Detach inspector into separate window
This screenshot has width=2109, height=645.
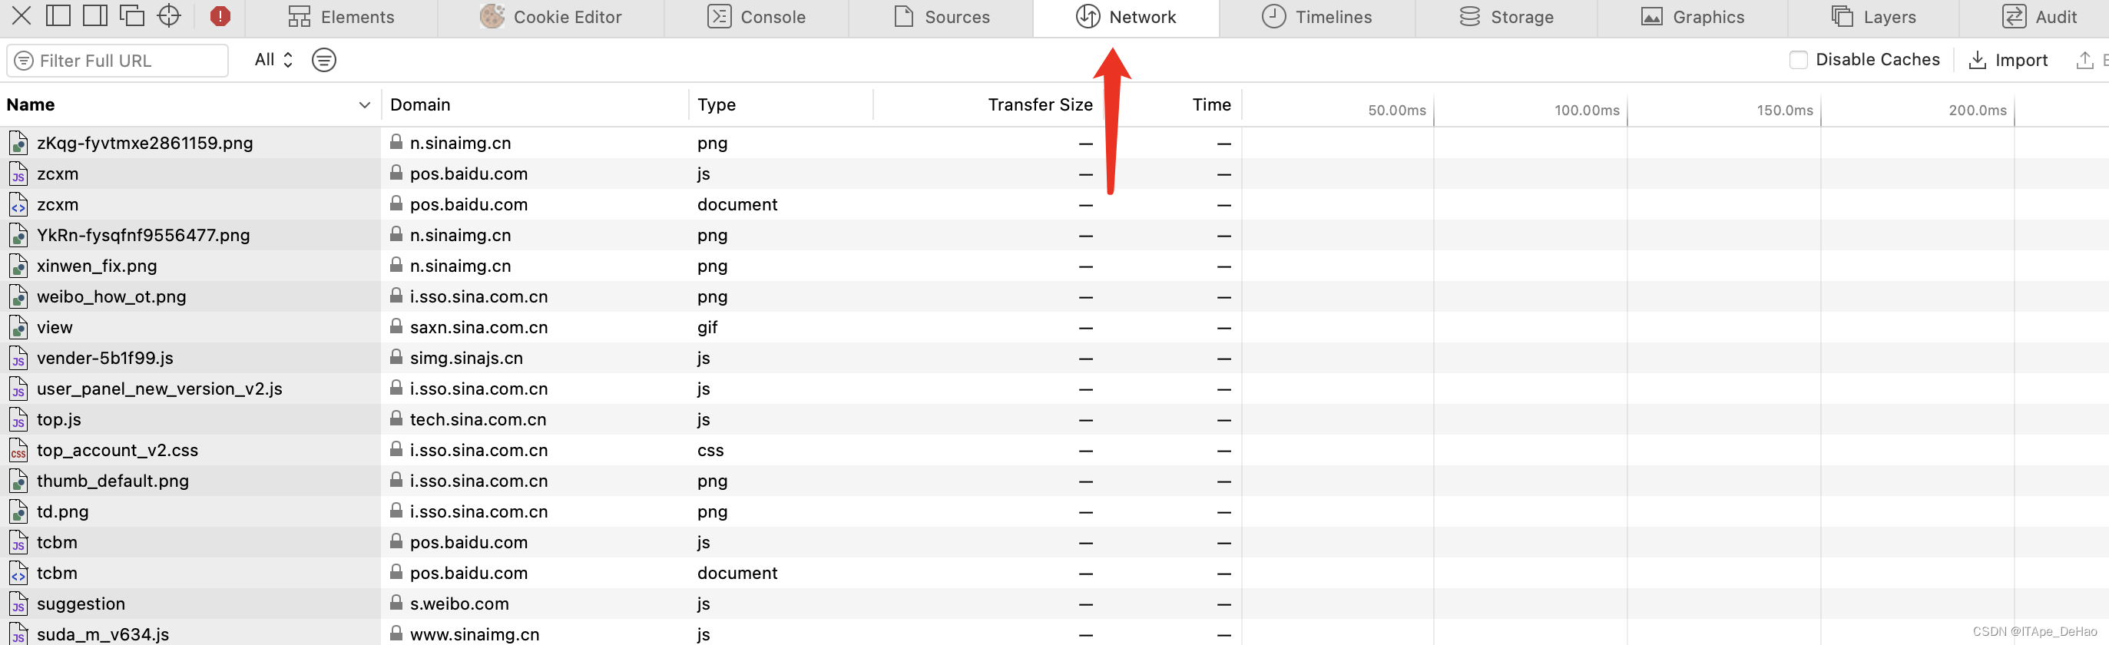132,15
